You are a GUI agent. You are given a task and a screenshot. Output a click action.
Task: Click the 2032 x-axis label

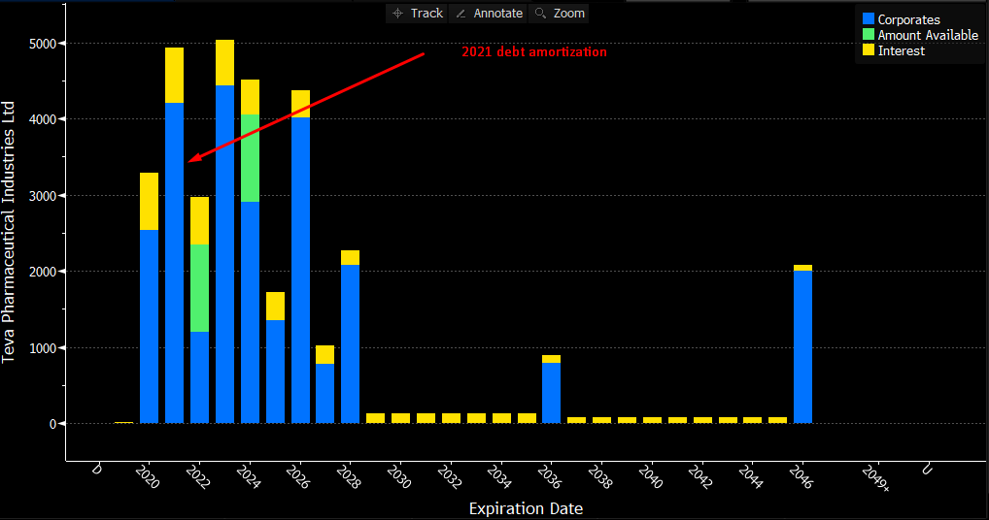449,476
